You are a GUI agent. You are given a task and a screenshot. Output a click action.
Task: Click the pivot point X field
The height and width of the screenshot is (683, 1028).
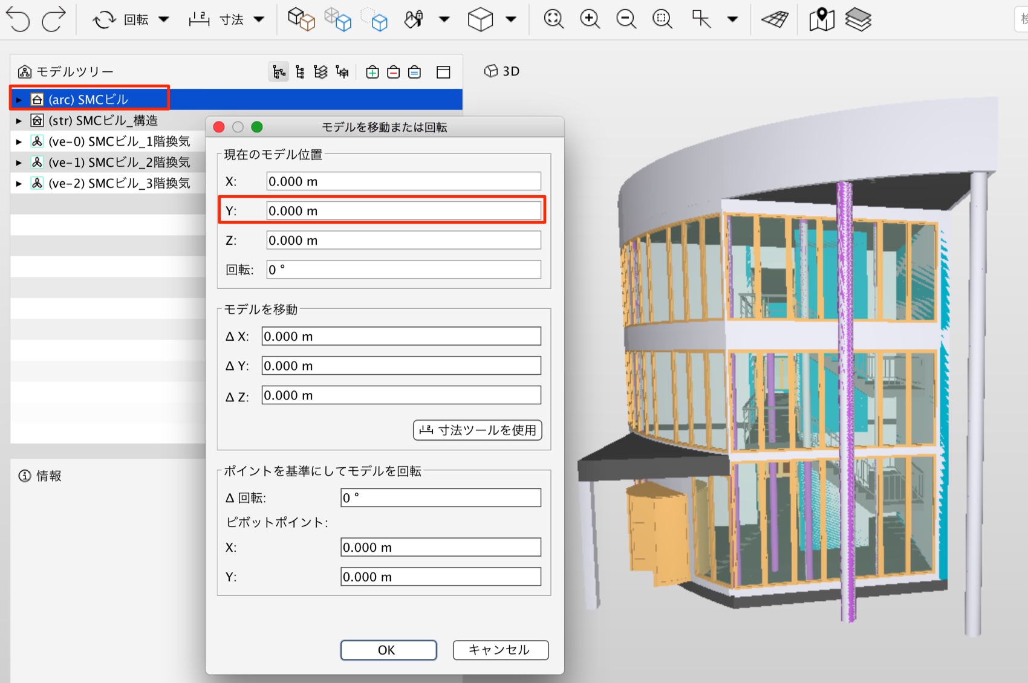tap(440, 547)
